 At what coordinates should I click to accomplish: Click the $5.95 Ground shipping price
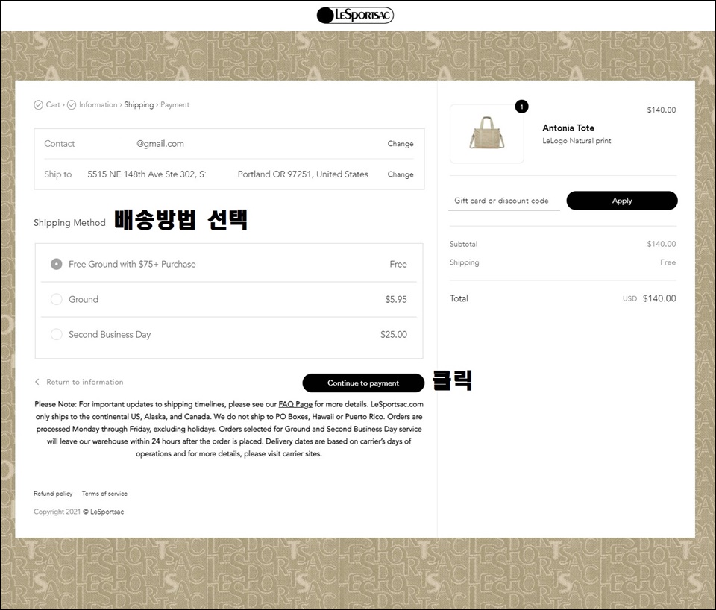(x=396, y=299)
